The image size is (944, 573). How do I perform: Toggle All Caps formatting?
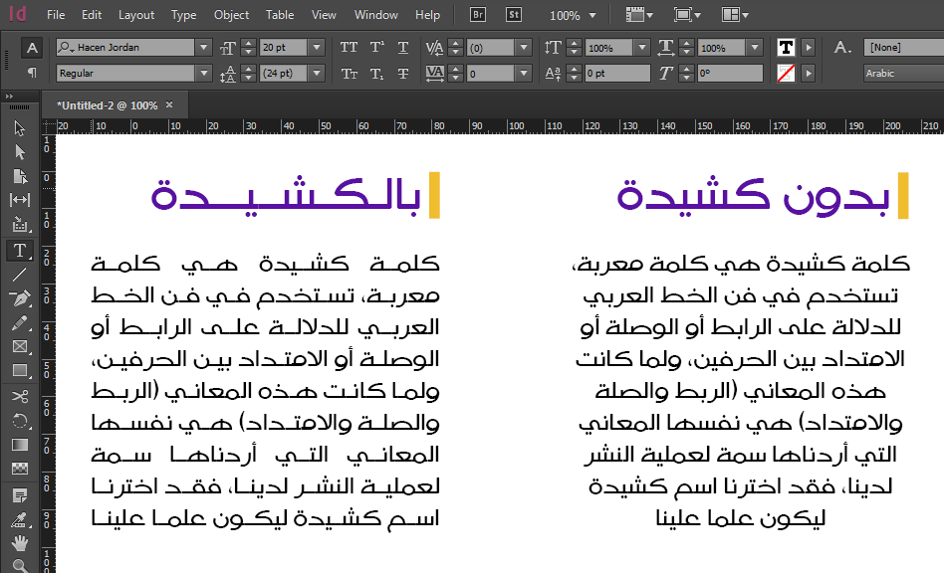pos(349,48)
